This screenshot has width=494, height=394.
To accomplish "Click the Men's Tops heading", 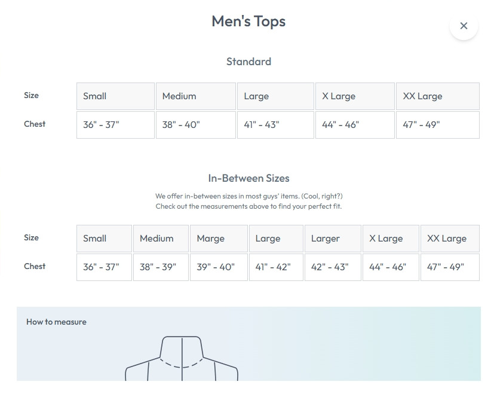I will click(248, 22).
